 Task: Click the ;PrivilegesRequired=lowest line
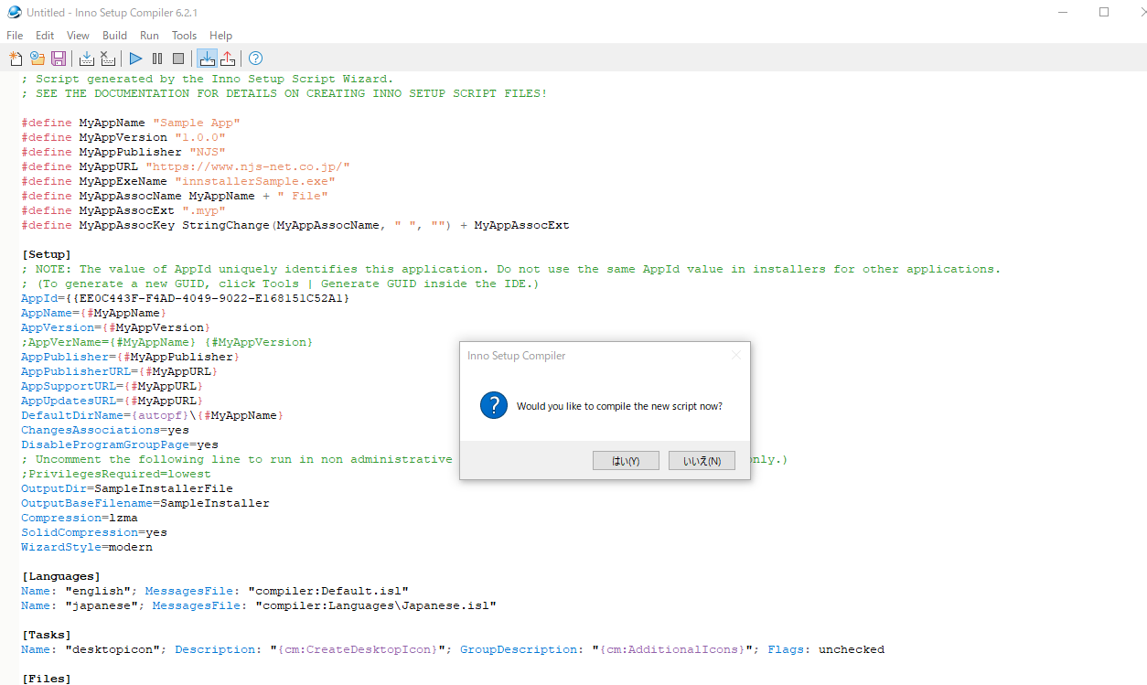coord(116,474)
